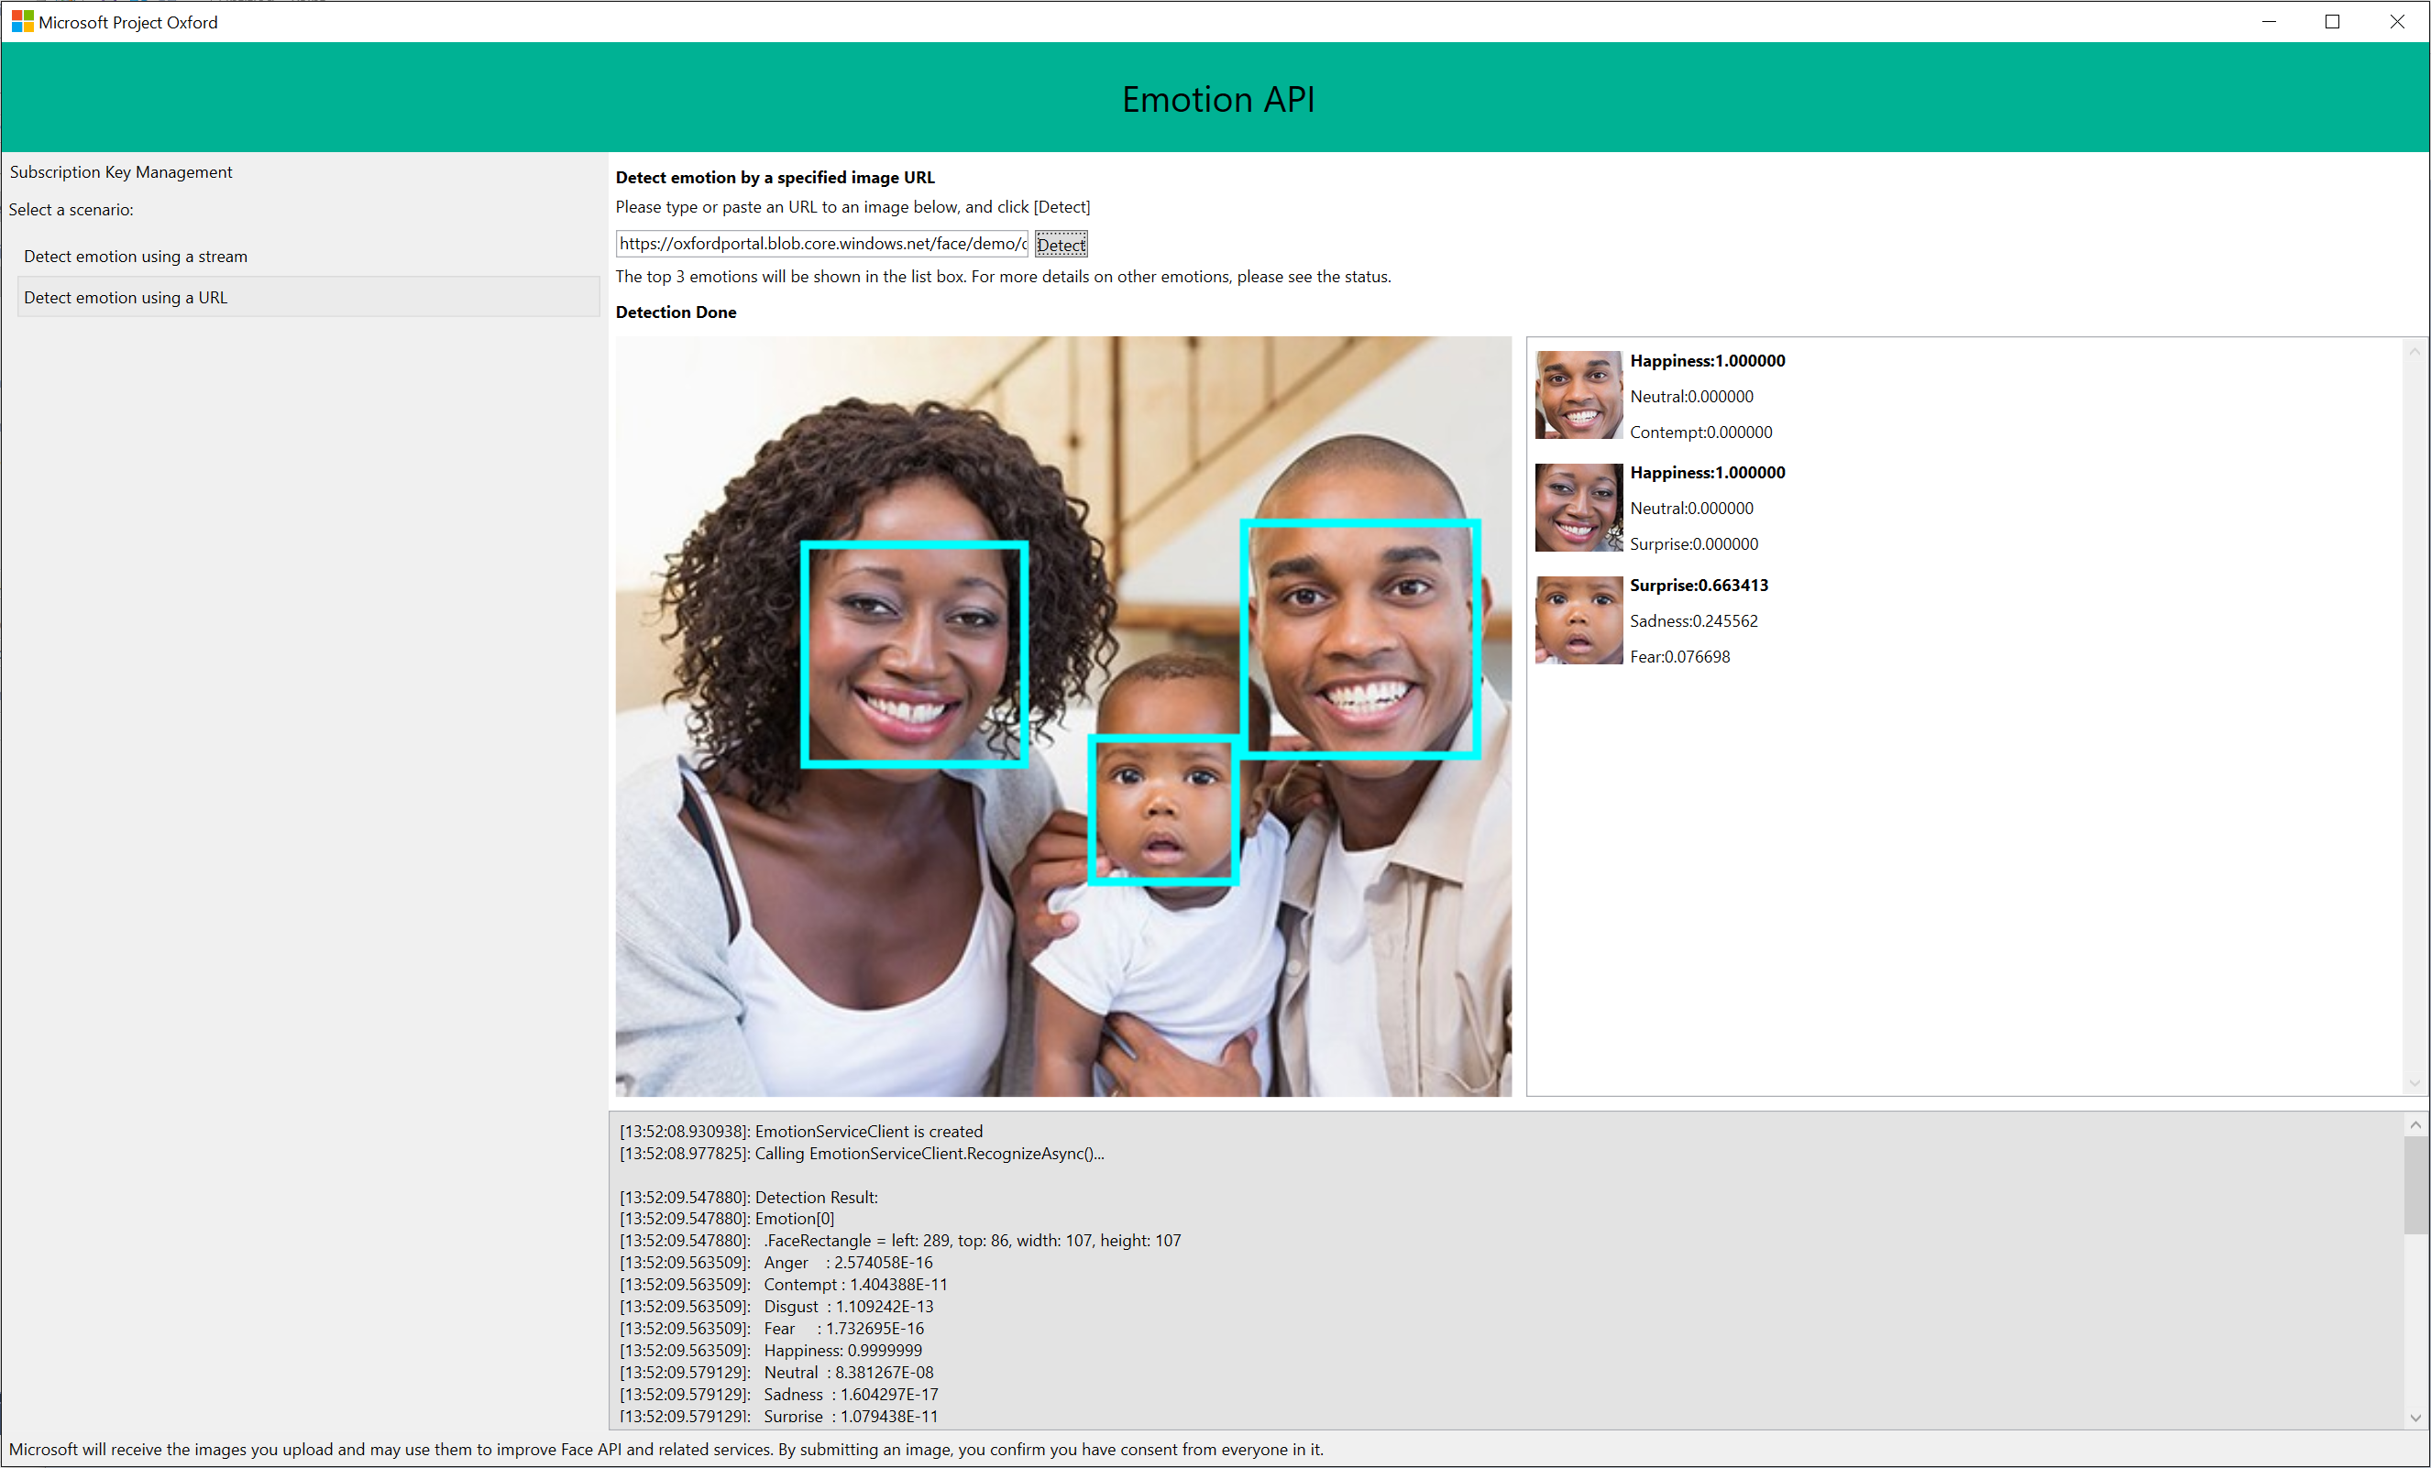Open Subscription Key Management
The height and width of the screenshot is (1468, 2431).
121,171
